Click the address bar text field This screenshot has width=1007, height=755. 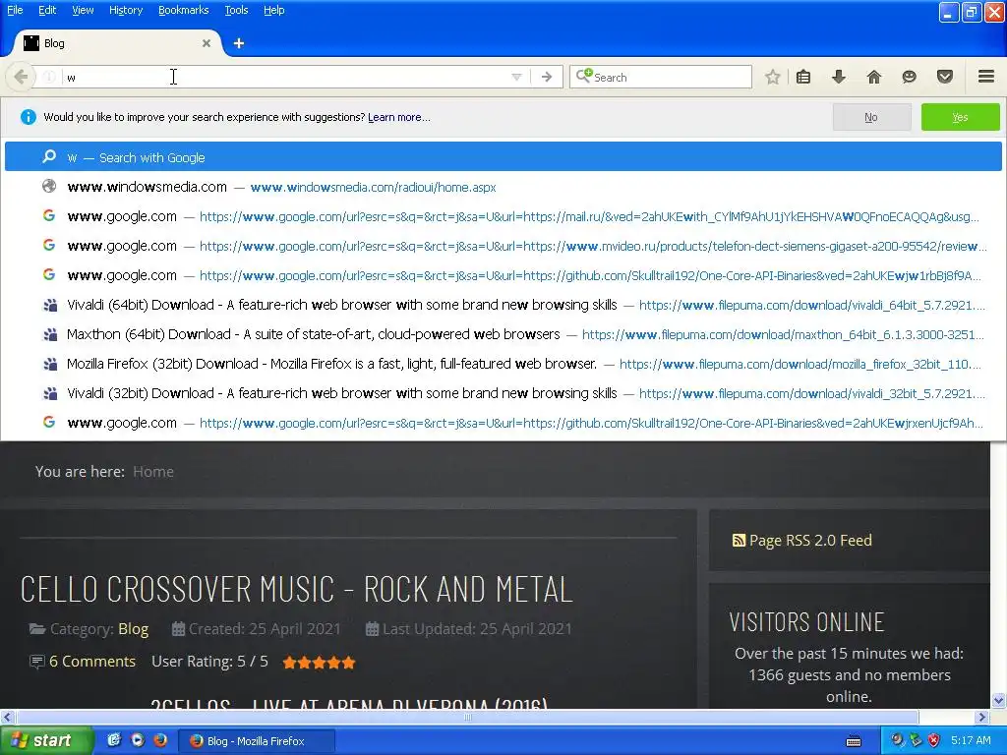[286, 77]
